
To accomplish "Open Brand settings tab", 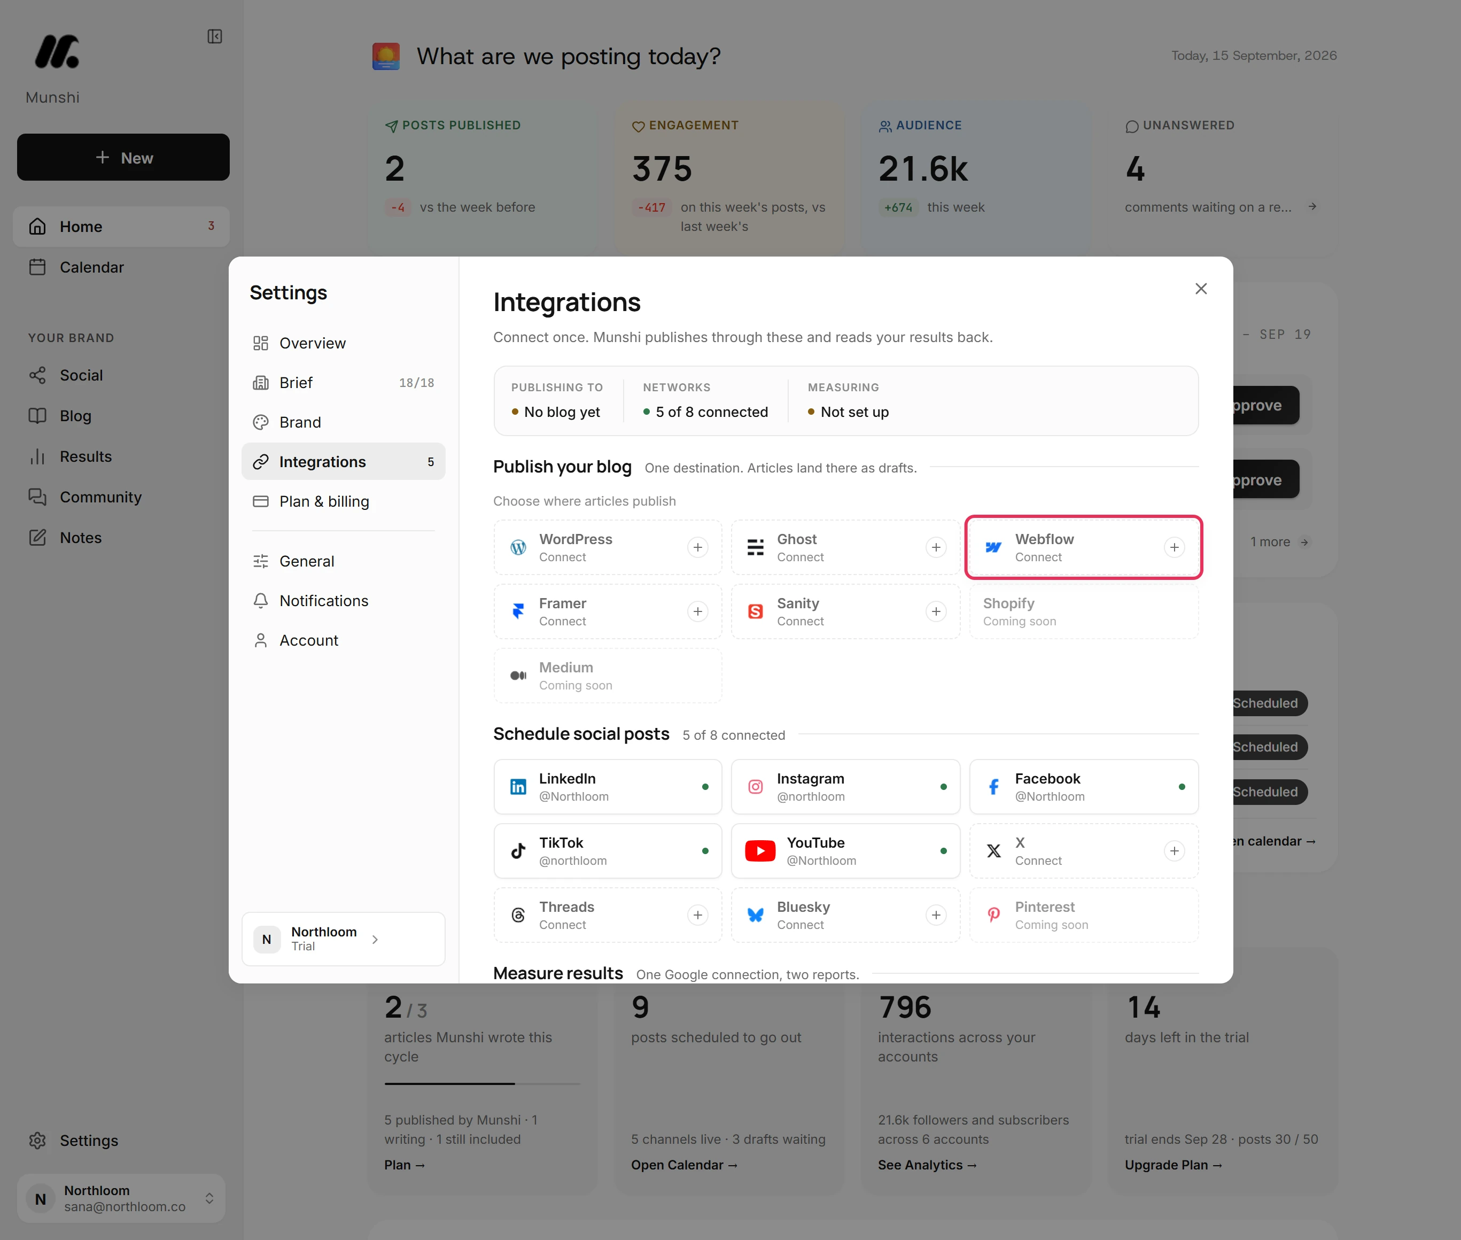I will tap(343, 422).
